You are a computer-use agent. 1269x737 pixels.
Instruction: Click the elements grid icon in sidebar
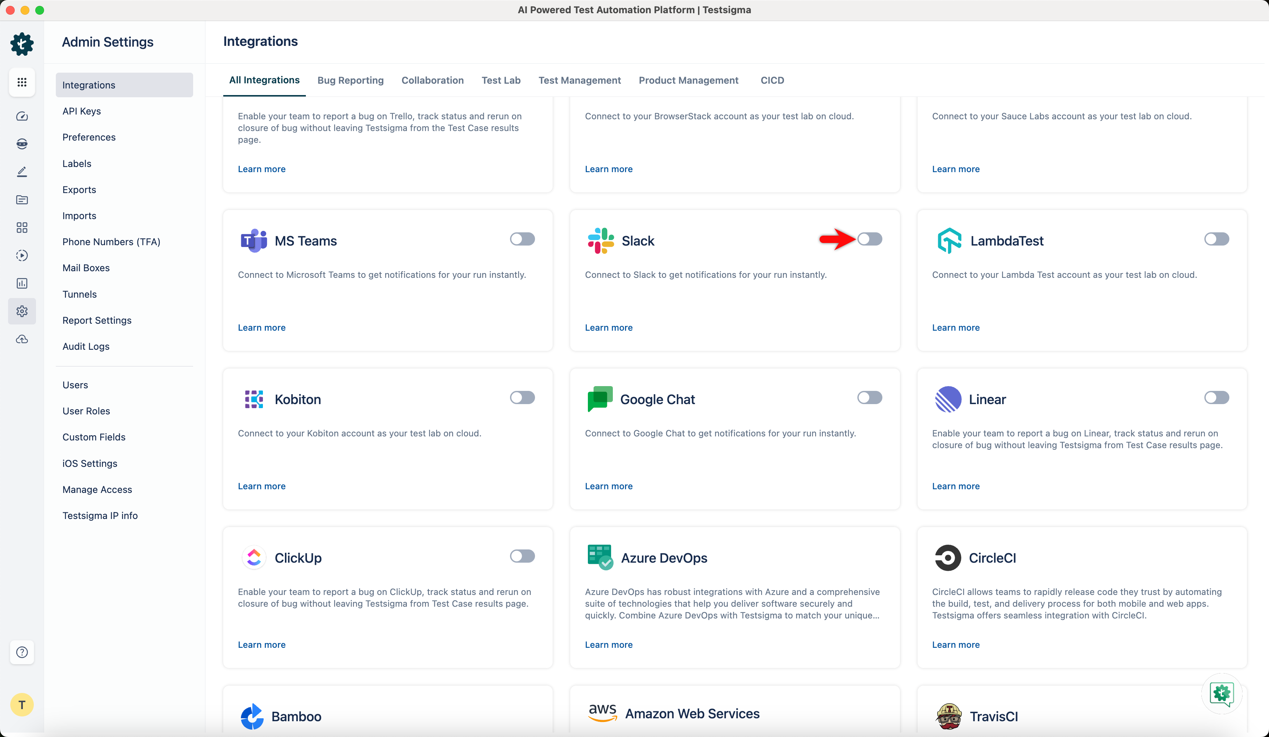pyautogui.click(x=22, y=228)
